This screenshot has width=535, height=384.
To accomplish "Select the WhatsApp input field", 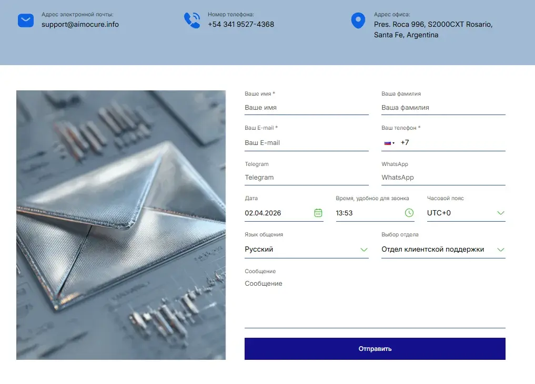I will 443,178.
